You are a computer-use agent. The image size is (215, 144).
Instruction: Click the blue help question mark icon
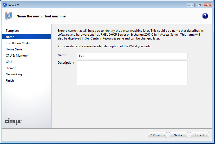tap(205, 16)
